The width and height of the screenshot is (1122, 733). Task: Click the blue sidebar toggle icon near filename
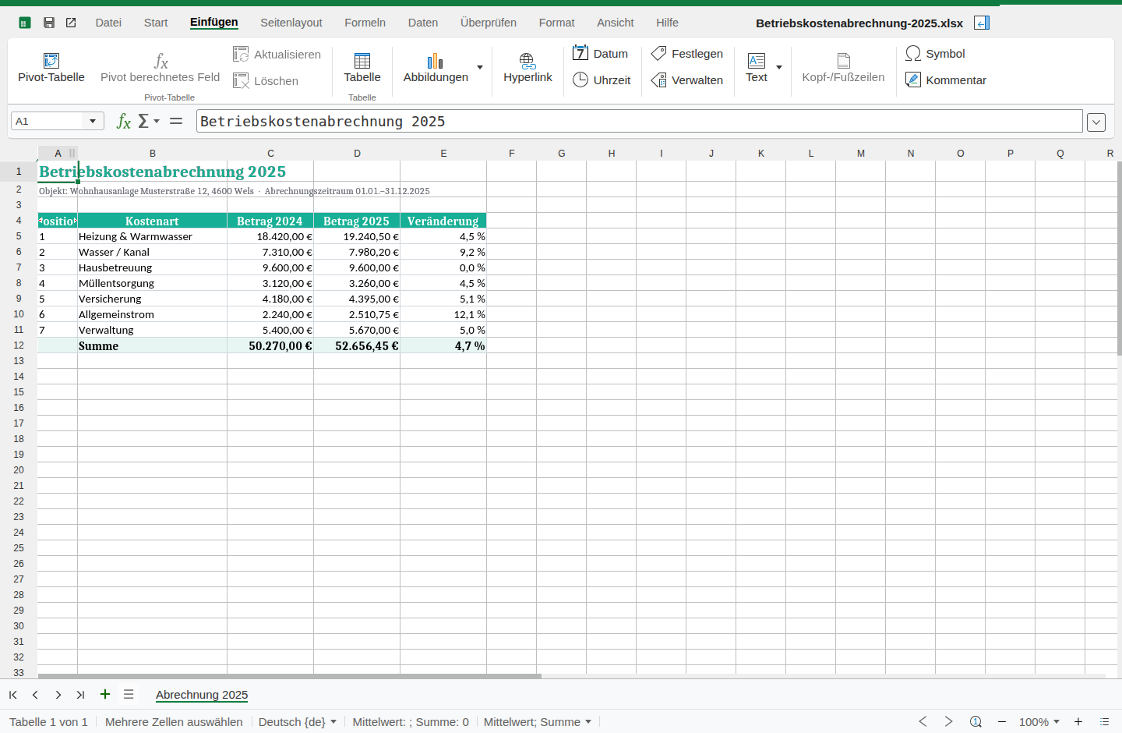982,23
